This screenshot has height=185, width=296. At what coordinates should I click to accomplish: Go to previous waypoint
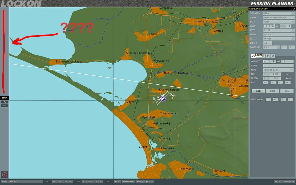(x=265, y=61)
